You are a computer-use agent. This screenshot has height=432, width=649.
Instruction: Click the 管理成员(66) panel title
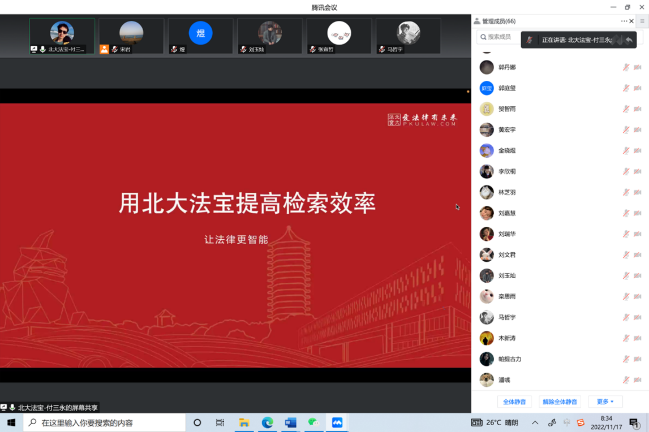[x=498, y=21]
